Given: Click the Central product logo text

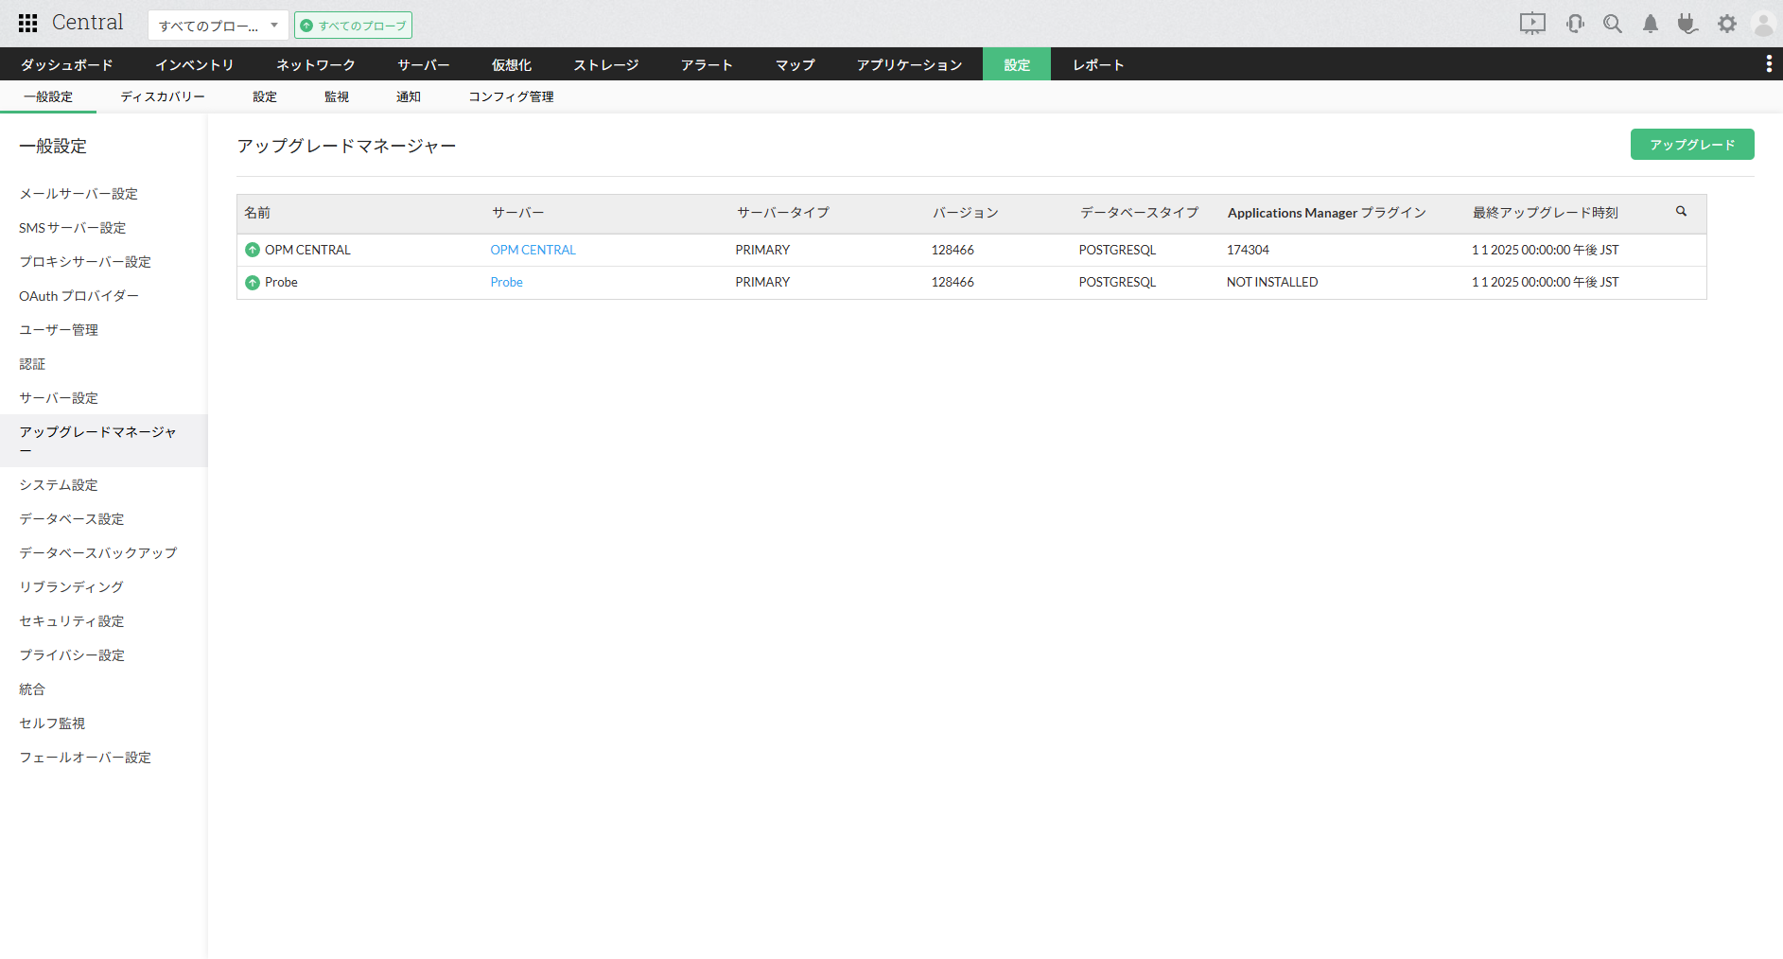Looking at the screenshot, I should (x=88, y=23).
